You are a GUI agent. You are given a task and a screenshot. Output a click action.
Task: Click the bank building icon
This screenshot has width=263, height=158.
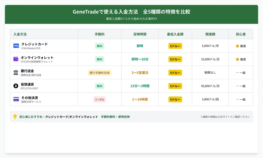pos(16,73)
